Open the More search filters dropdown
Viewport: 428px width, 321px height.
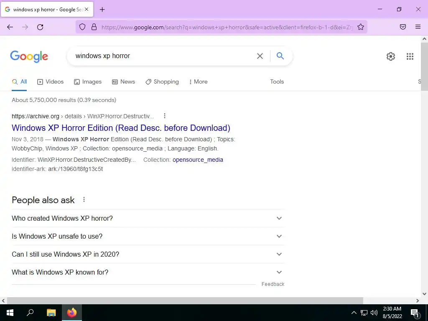[199, 82]
